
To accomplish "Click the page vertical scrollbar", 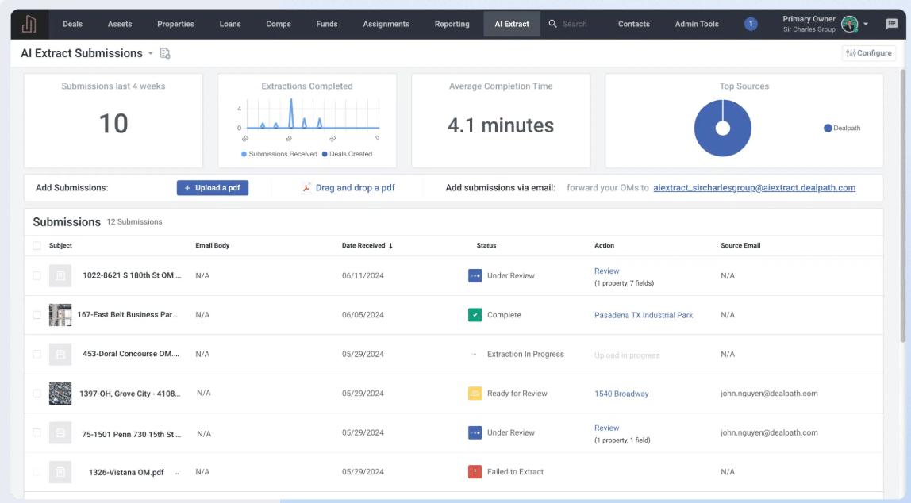I will click(902, 205).
